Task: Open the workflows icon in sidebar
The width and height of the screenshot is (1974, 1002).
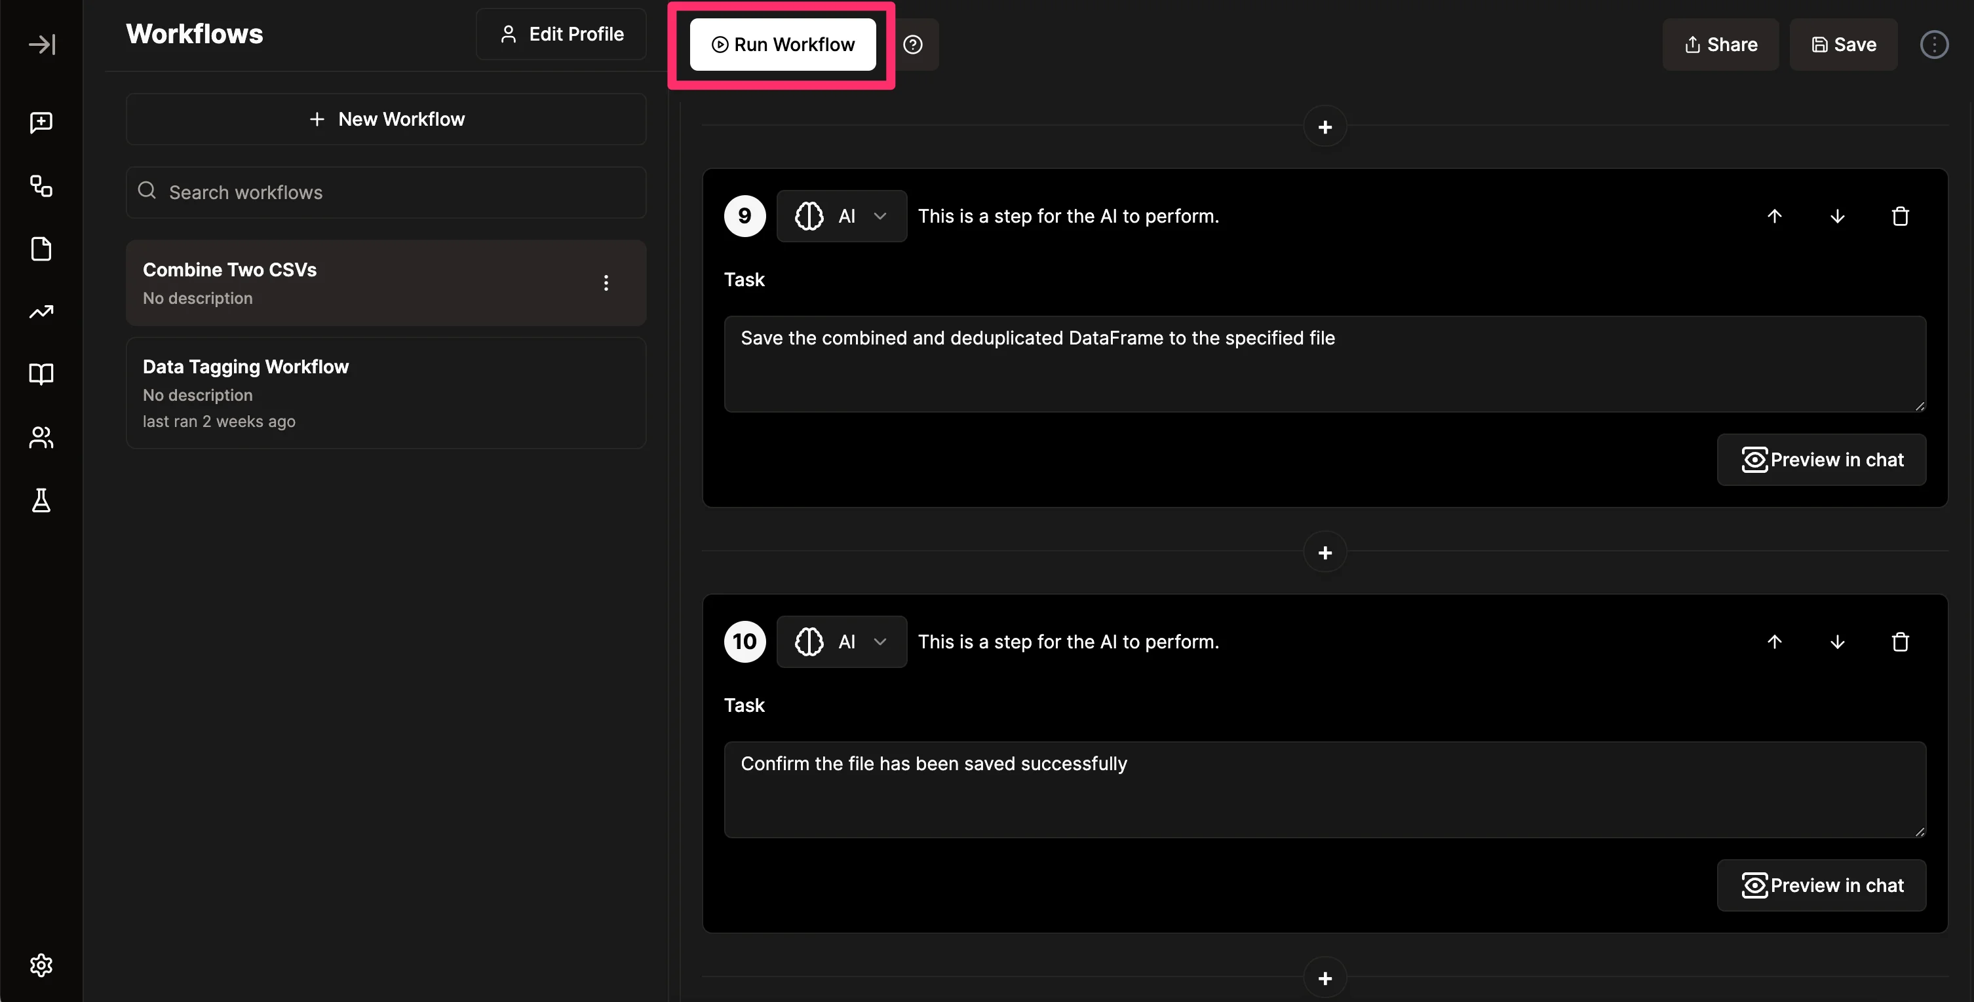Action: click(41, 186)
